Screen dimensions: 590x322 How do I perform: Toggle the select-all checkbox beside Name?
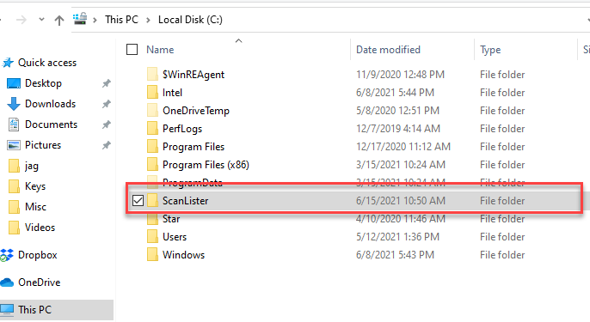[132, 49]
